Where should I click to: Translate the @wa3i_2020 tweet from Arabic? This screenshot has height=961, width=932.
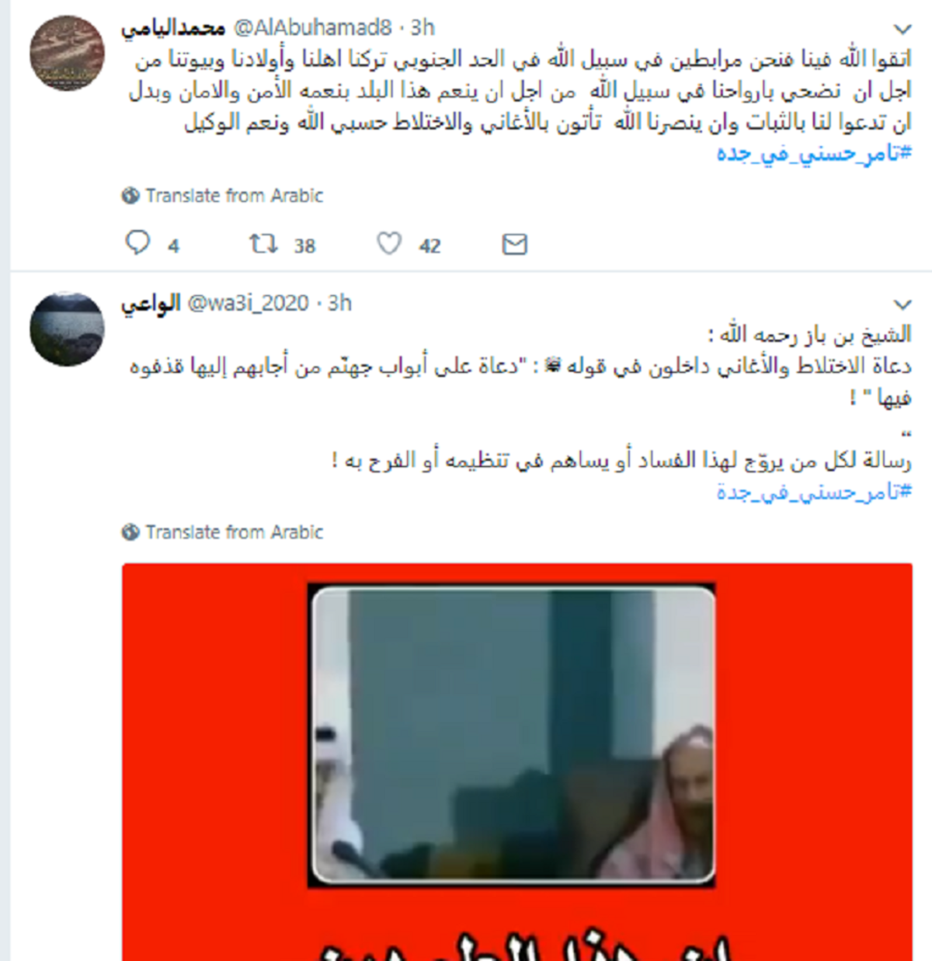[234, 532]
